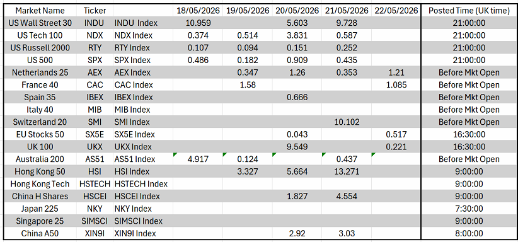Select the XIN9I ticker cell
The width and height of the screenshot is (518, 242).
(95, 233)
